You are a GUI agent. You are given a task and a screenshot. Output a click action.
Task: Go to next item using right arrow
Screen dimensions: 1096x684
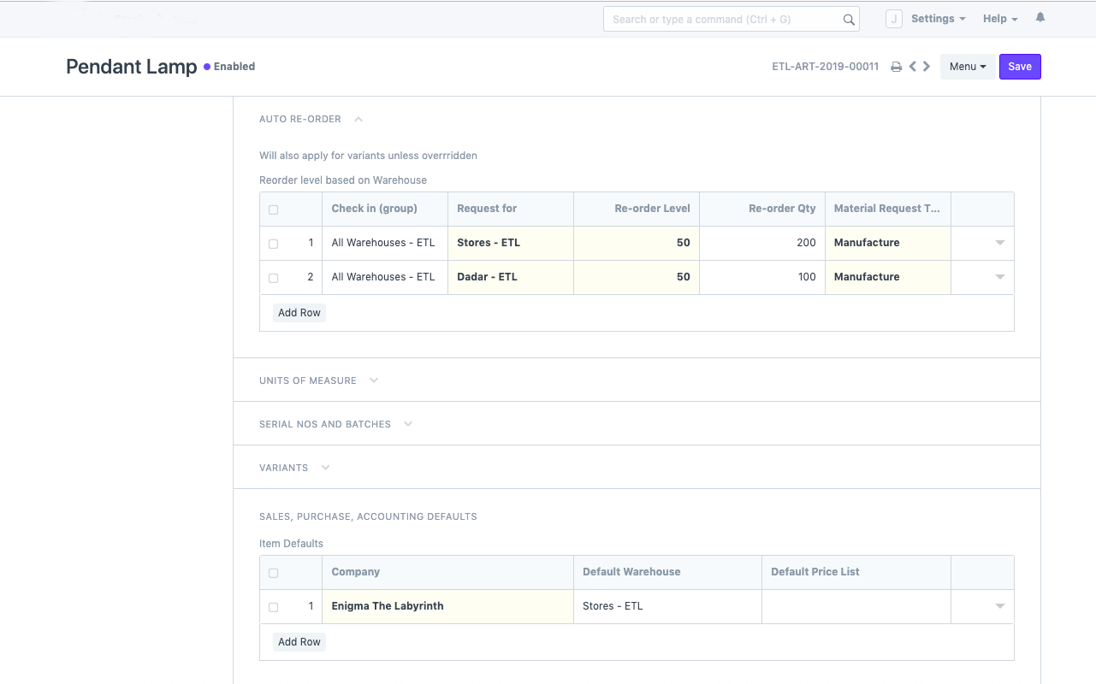tap(927, 67)
